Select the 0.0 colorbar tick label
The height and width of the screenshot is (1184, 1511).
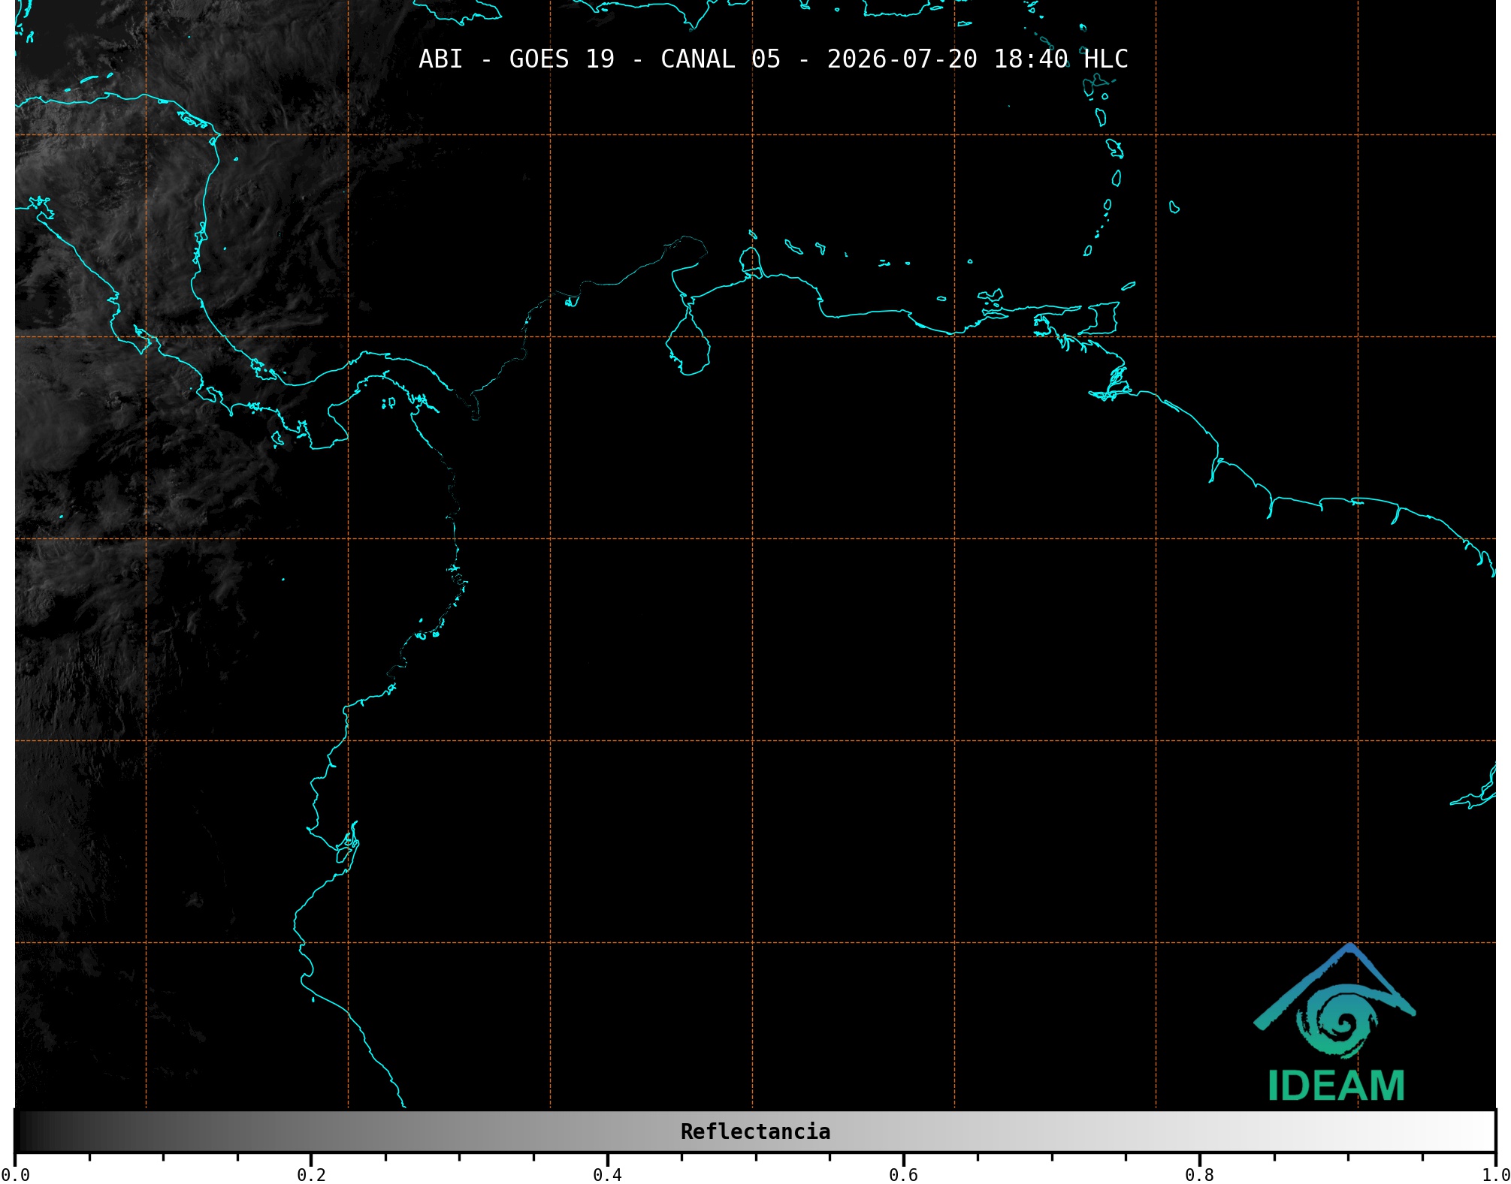click(x=15, y=1175)
